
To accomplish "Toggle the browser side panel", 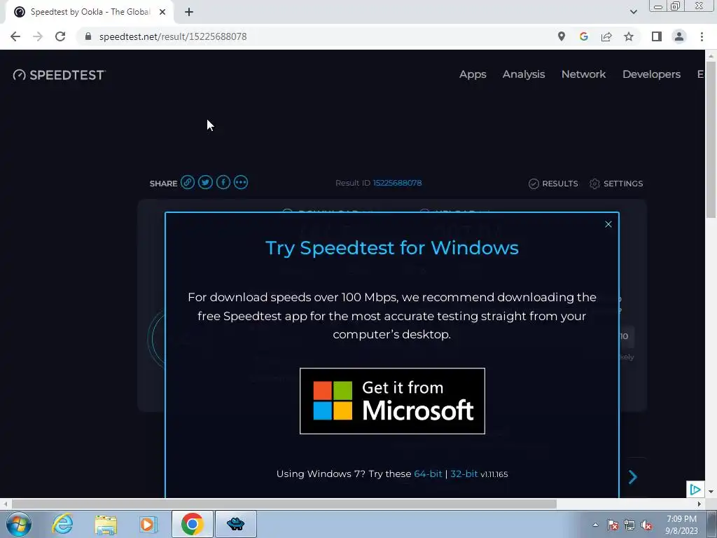I will point(657,36).
